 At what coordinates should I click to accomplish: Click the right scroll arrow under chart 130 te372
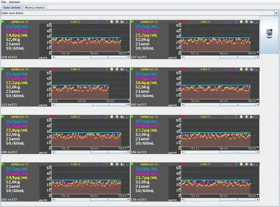tap(257, 200)
